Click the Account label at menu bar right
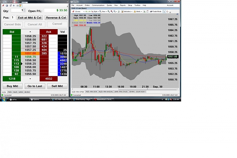Image resolution: width=237 pixels, height=158 pixels. [x=170, y=5]
